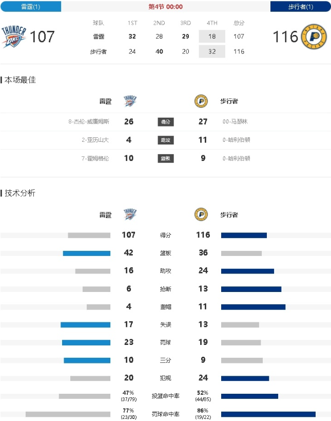331x421 pixels.
Task: Click the large Pacers logo beside score 116
Action: [x=314, y=36]
